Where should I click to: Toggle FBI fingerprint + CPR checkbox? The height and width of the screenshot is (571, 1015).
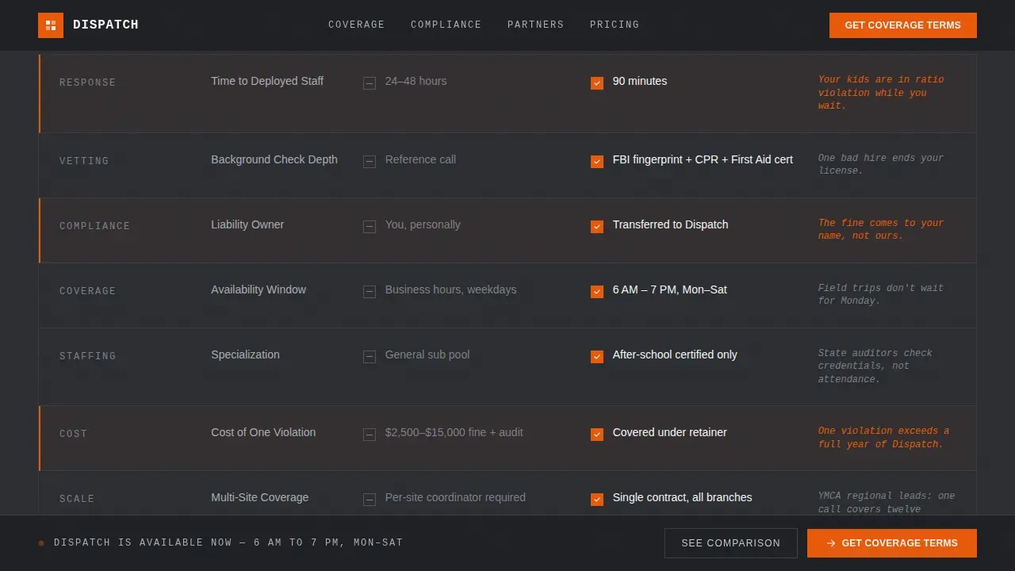coord(597,161)
